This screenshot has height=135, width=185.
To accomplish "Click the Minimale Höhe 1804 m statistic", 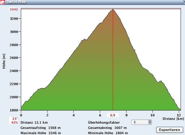I will click(x=108, y=133).
